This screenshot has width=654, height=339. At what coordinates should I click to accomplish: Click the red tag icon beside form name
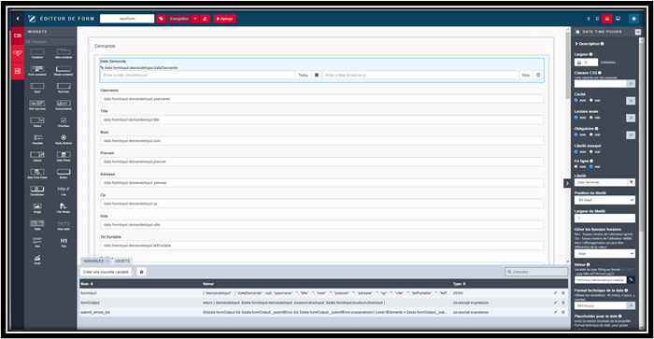click(x=161, y=19)
